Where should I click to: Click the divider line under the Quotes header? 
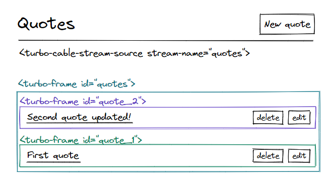pyautogui.click(x=166, y=40)
